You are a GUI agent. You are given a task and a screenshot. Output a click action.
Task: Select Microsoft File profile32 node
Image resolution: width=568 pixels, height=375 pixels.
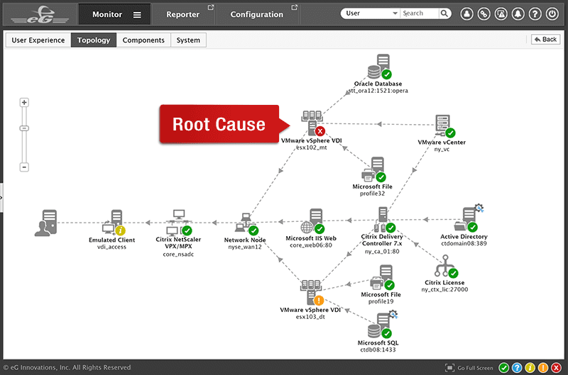coord(373,169)
